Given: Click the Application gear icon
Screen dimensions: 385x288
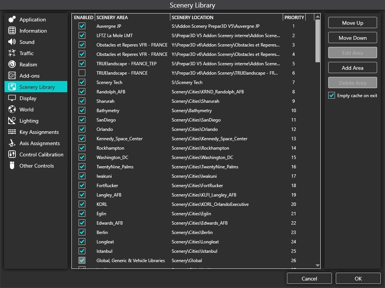Looking at the screenshot, I should coord(12,19).
